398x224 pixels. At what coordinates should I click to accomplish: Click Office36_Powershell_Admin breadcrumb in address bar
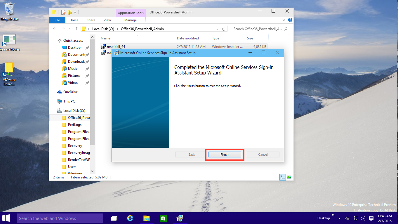pyautogui.click(x=142, y=29)
